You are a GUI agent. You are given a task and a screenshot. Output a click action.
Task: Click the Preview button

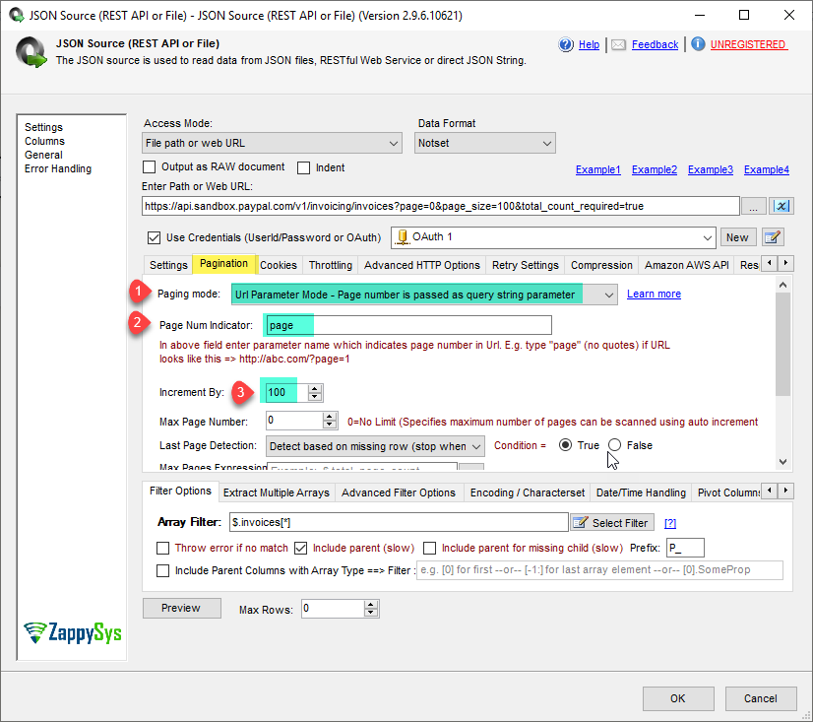click(x=181, y=608)
